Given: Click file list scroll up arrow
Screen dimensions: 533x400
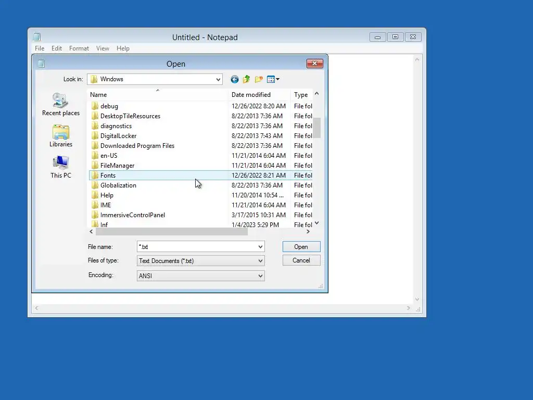Looking at the screenshot, I should (317, 94).
